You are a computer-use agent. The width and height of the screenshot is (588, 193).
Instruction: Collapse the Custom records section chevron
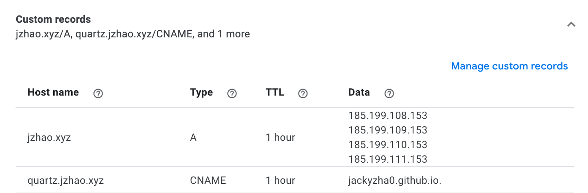coord(571,24)
